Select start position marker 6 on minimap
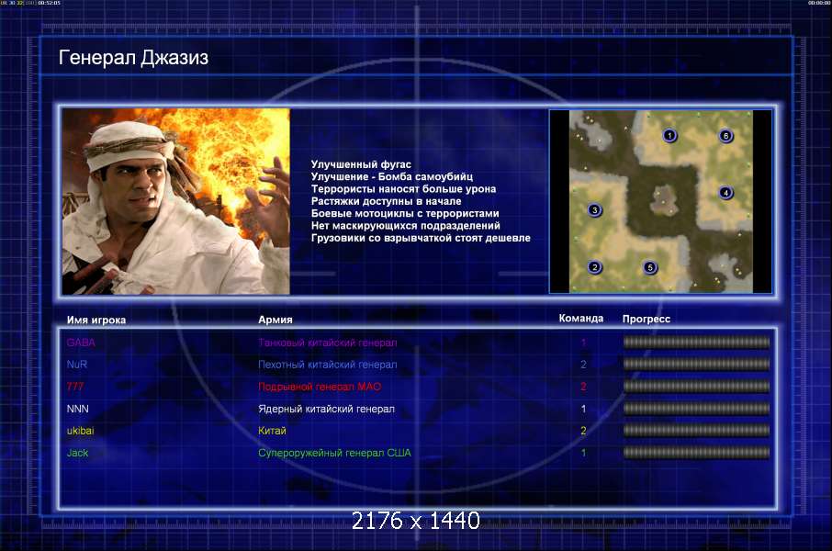 725,136
